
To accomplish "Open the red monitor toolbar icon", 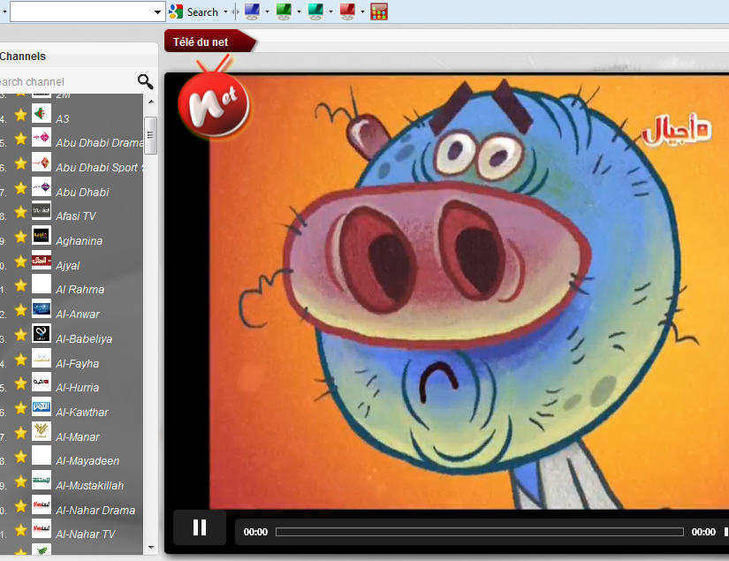I will coord(347,11).
